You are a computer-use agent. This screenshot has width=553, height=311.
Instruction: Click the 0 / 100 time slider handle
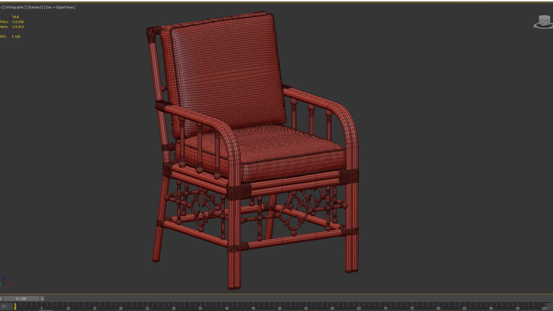tap(21, 299)
